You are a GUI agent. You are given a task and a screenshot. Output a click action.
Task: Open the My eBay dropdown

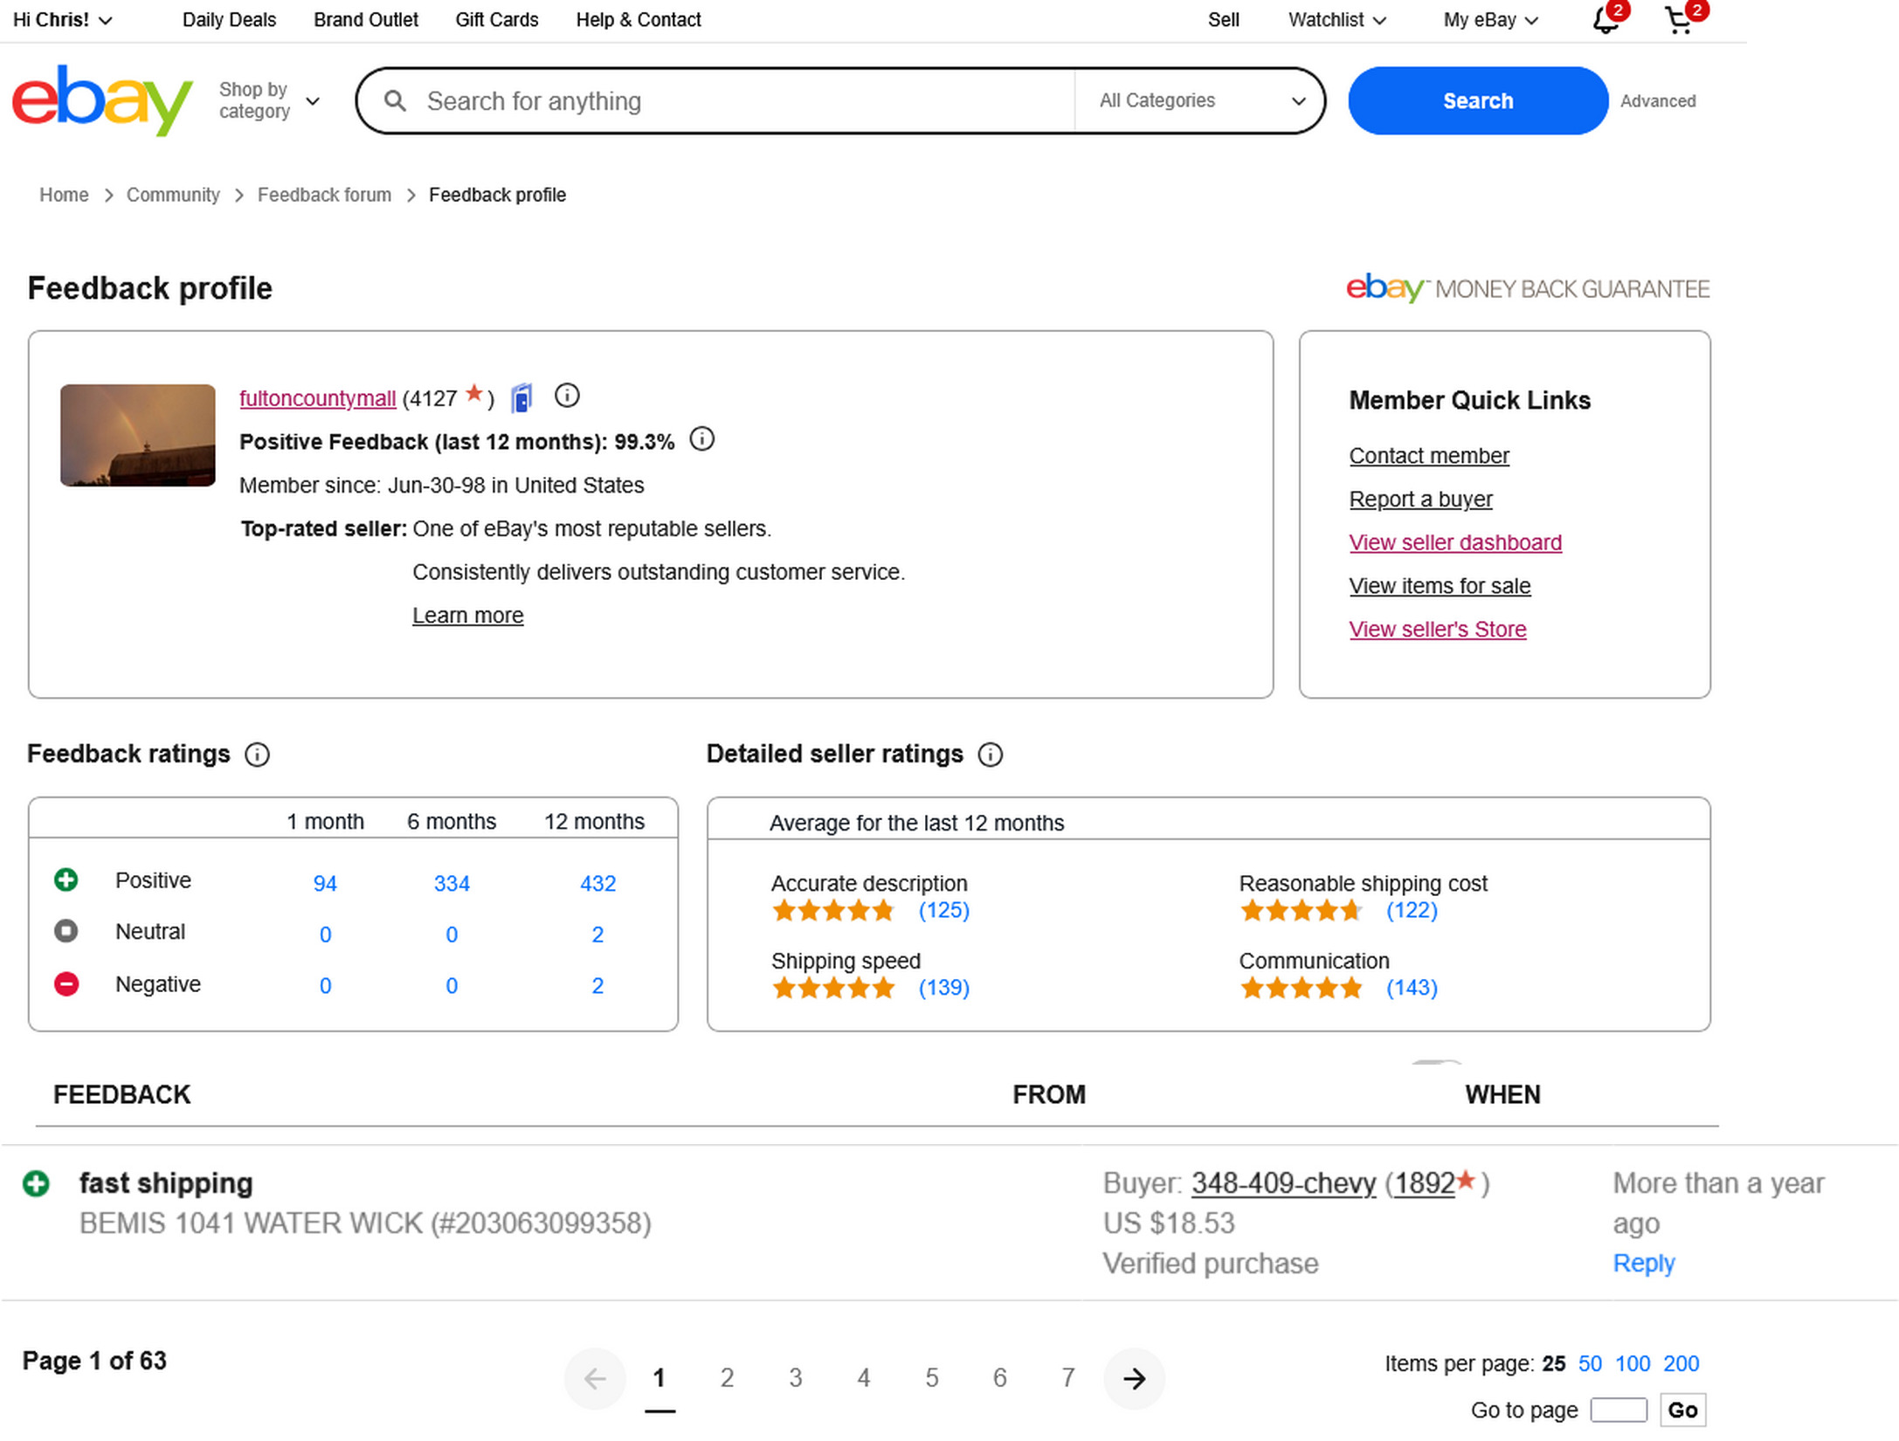click(x=1489, y=20)
